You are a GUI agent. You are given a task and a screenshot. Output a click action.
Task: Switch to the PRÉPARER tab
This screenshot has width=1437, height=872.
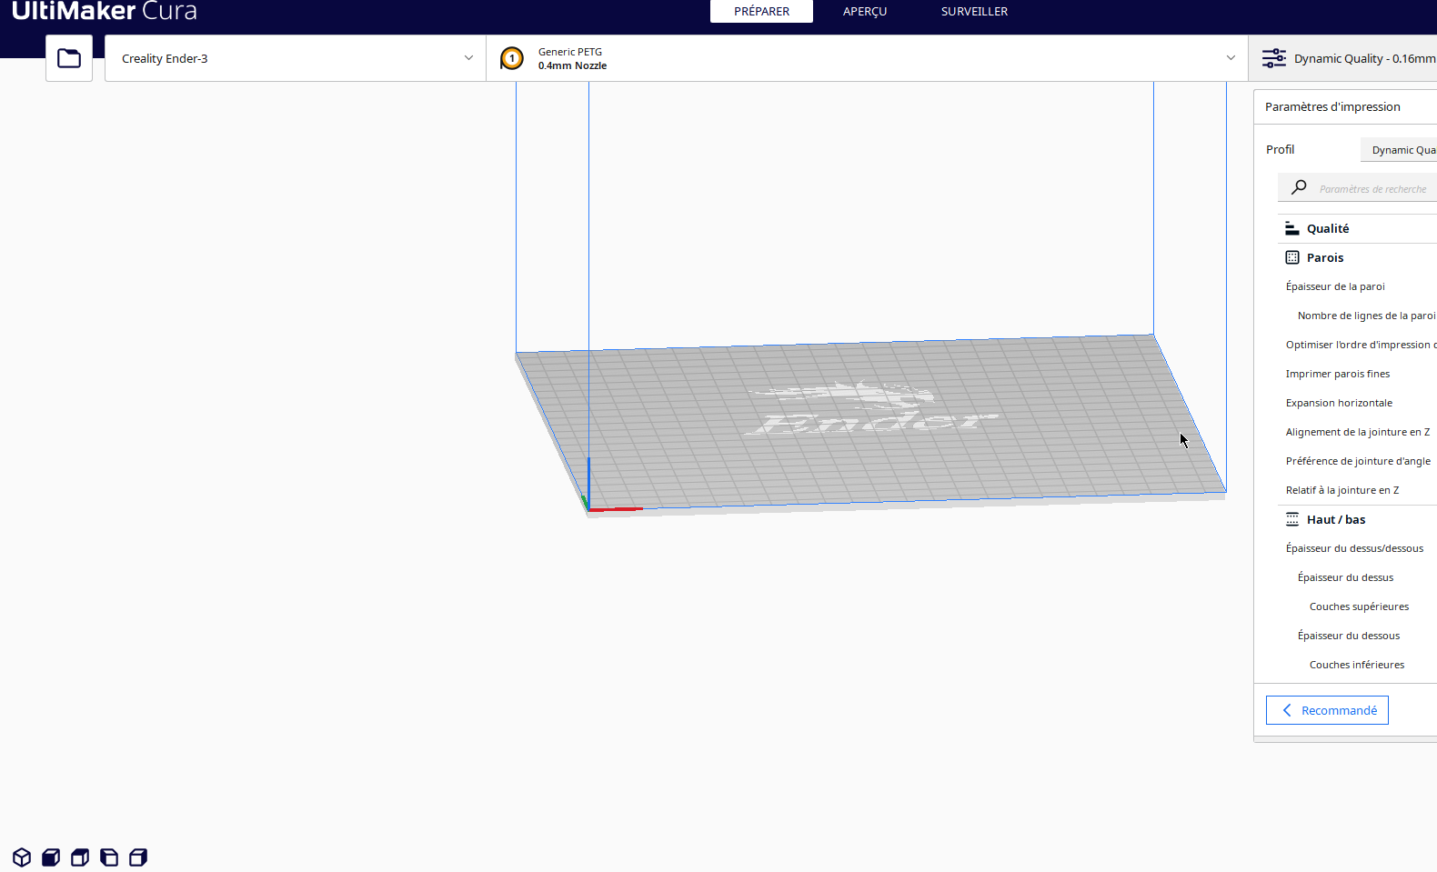[761, 12]
